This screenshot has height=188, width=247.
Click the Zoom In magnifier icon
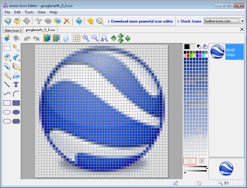(x=85, y=38)
